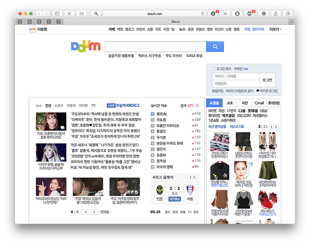Open 카페 in the top navigation
This screenshot has width=310, height=245.
point(112,29)
